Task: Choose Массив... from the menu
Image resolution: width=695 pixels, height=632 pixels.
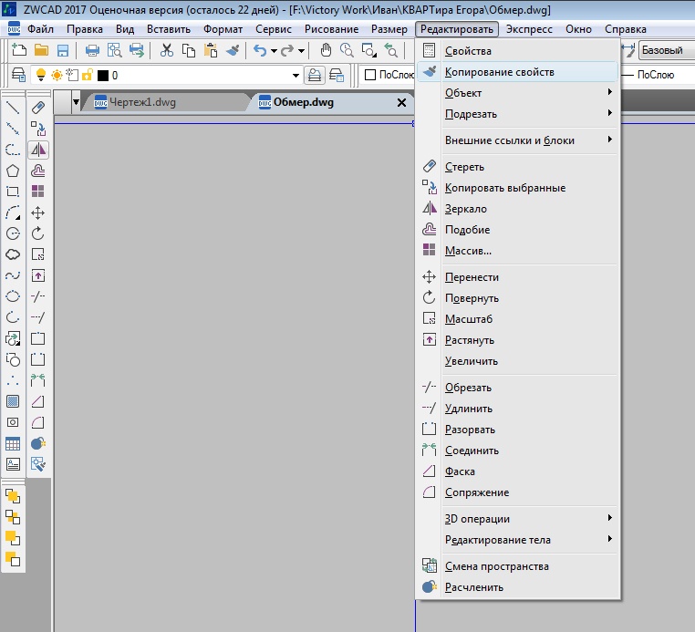Action: 517,251
